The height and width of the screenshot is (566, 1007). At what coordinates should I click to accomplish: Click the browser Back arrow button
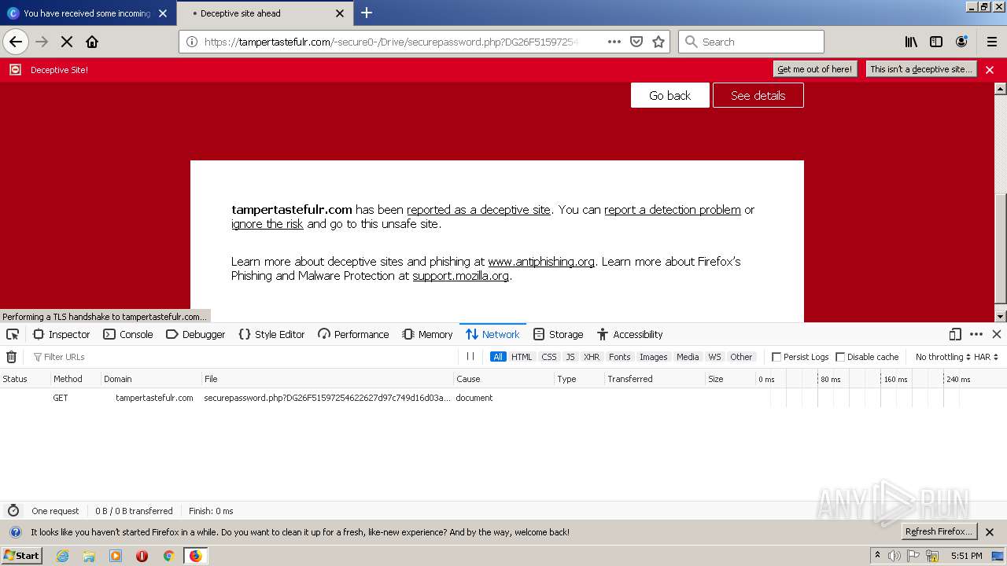(16, 42)
